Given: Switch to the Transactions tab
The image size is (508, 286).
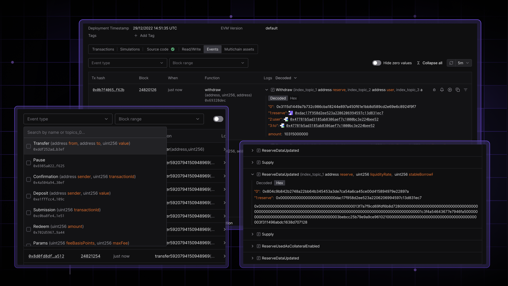Looking at the screenshot, I should [x=103, y=49].
